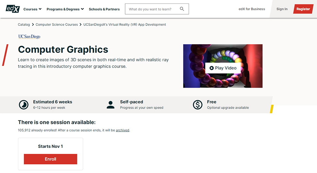Screen dimensions: 317x173
Task: Click 'Optional upgrade available' text
Action: (228, 108)
